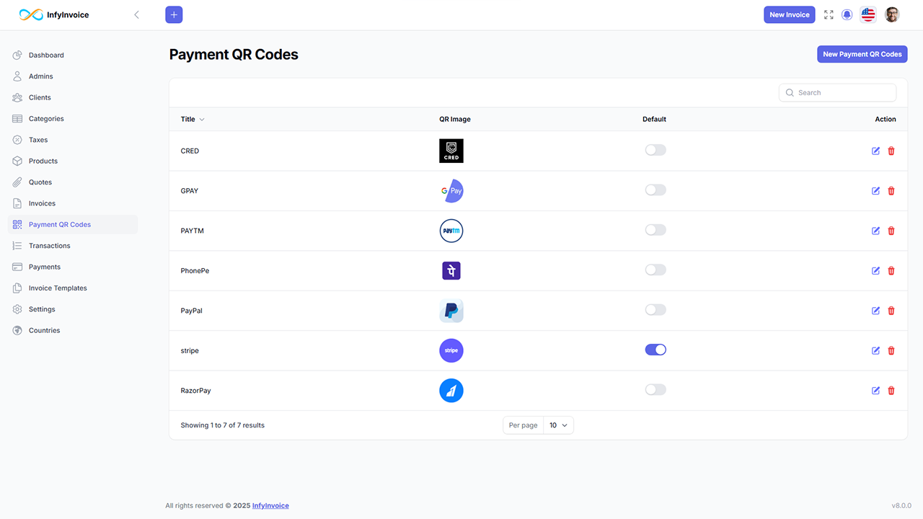Viewport: 923px width, 519px height.
Task: Enter fullscreen using the expand icon
Action: pos(828,14)
